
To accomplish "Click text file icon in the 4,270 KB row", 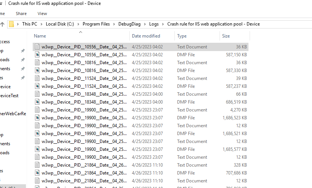I will click(x=37, y=110).
